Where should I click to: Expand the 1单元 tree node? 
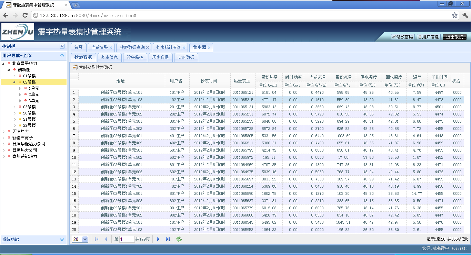click(x=20, y=88)
